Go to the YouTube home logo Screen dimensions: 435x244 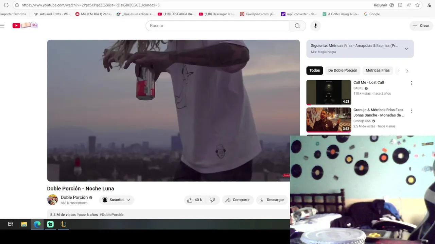pos(25,25)
